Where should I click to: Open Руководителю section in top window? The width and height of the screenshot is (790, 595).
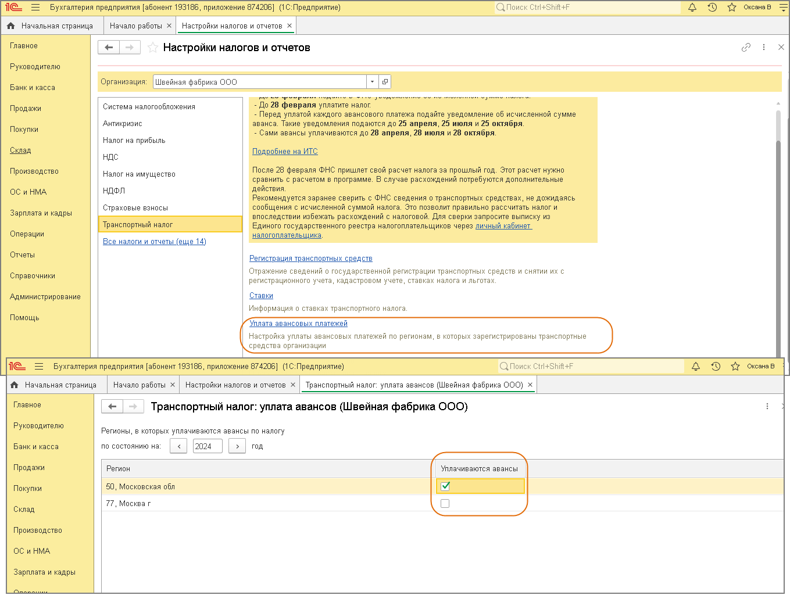click(x=35, y=67)
